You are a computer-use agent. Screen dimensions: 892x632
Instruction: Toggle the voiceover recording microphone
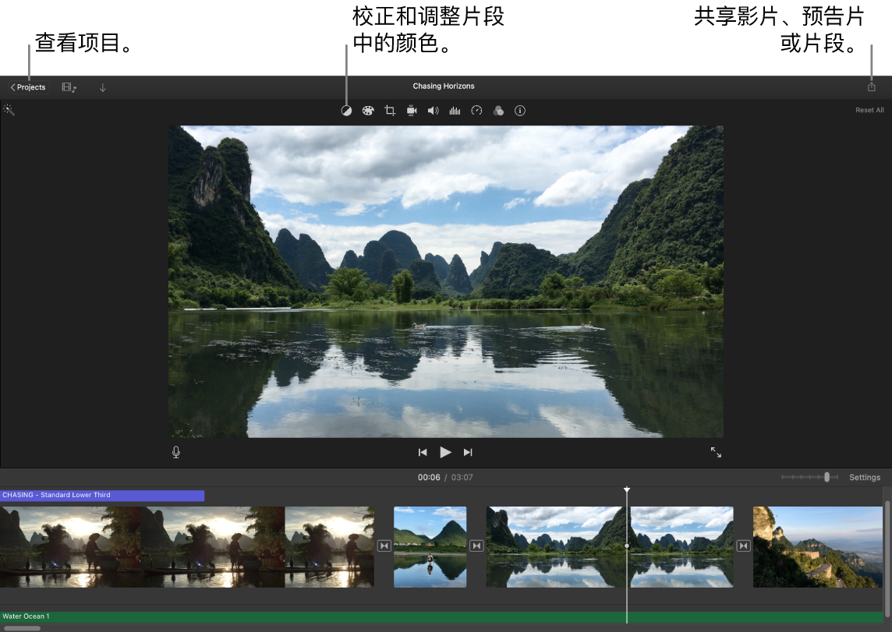coord(175,452)
